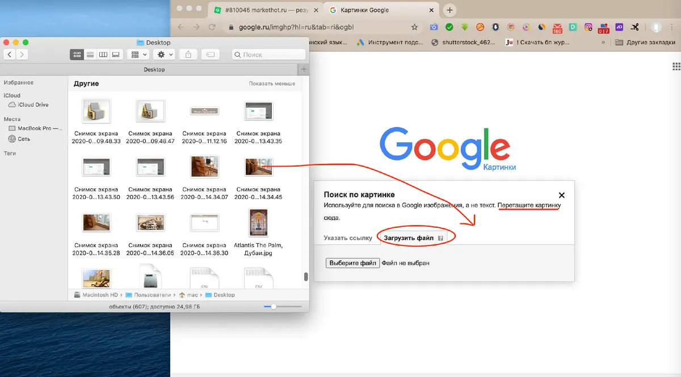Select the Загрузить файл tab

413,238
